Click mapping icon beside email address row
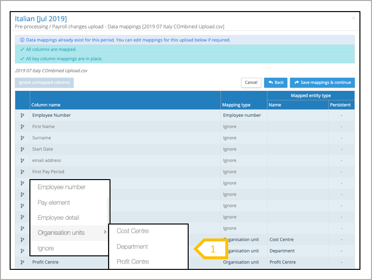The height and width of the screenshot is (280, 372). (x=22, y=160)
